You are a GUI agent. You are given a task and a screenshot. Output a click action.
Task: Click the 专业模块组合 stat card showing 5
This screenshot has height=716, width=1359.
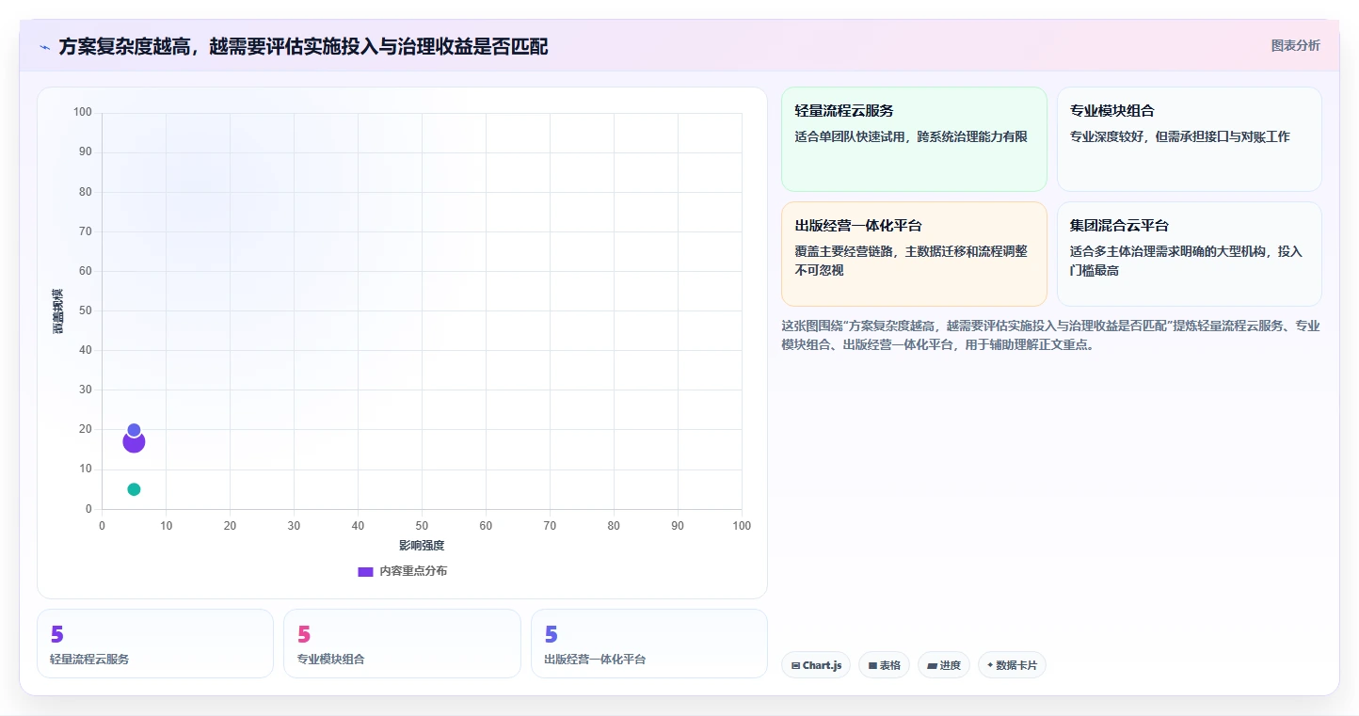[x=402, y=644]
